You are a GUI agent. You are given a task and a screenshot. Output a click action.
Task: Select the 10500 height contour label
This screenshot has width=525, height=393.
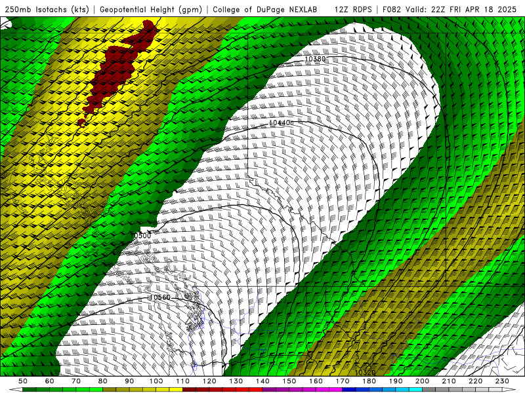tap(140, 236)
